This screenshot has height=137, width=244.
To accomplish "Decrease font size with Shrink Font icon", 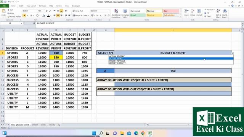I will (50, 11).
